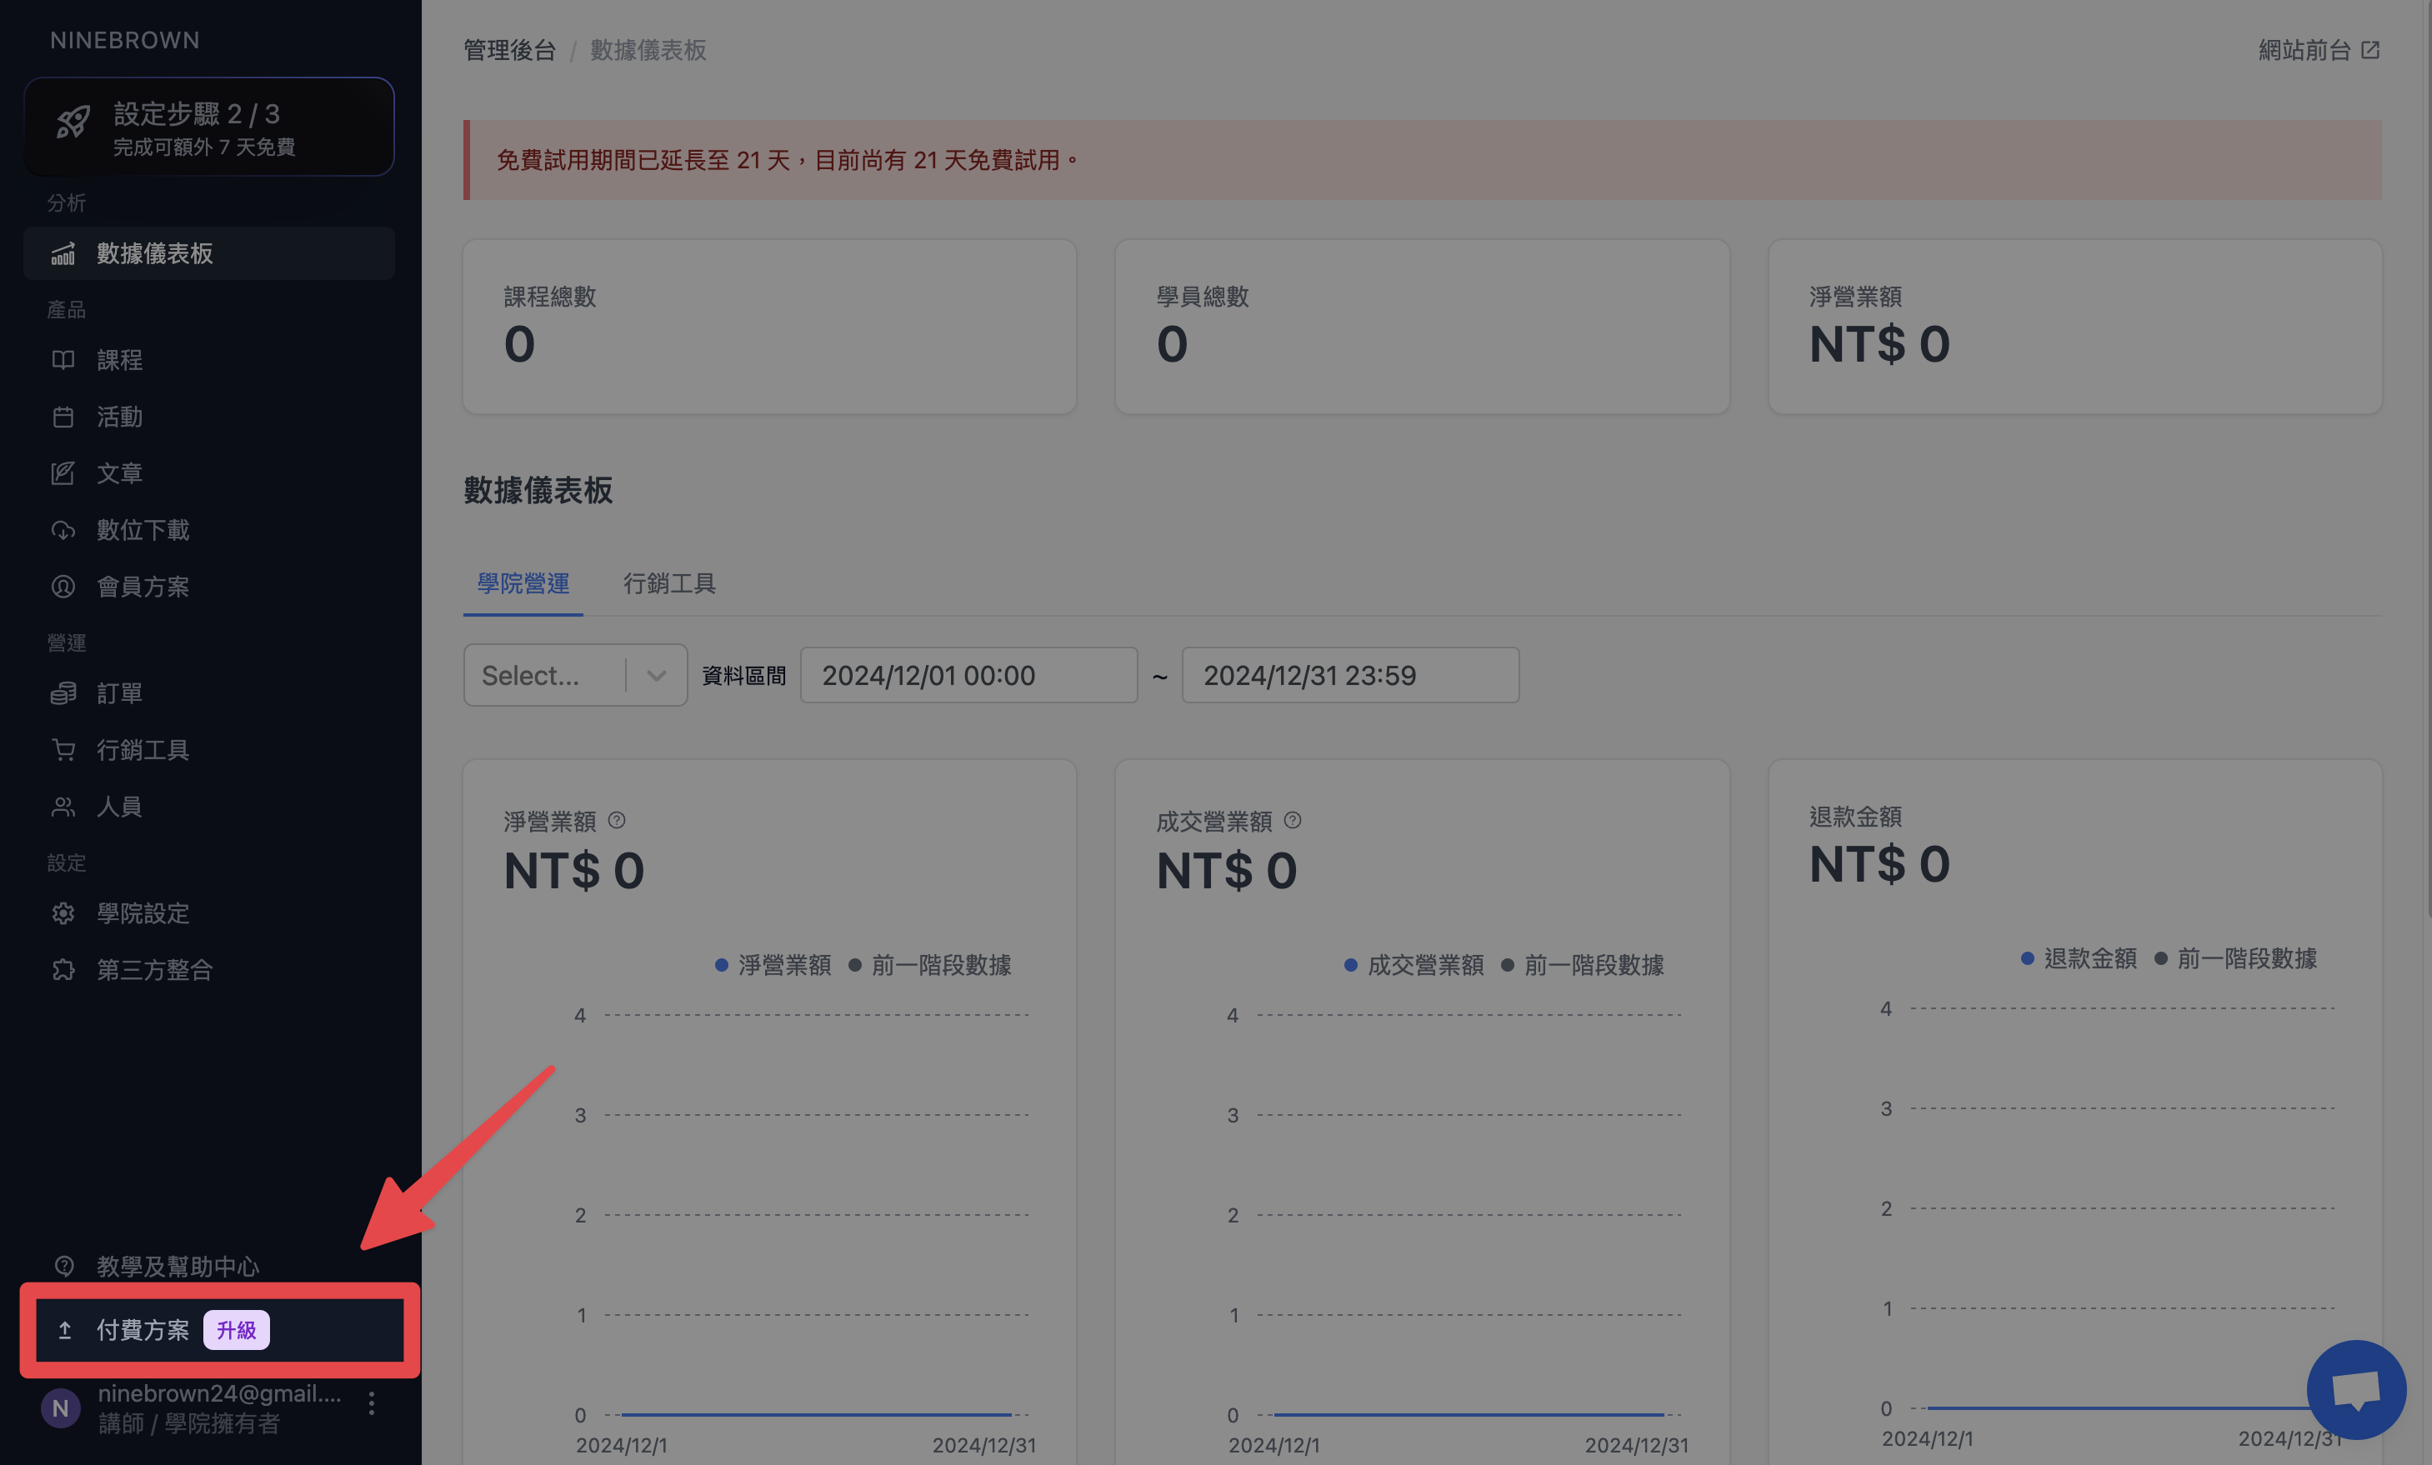The height and width of the screenshot is (1465, 2432).
Task: Click the puzzle icon next to 第三方整合
Action: (63, 970)
